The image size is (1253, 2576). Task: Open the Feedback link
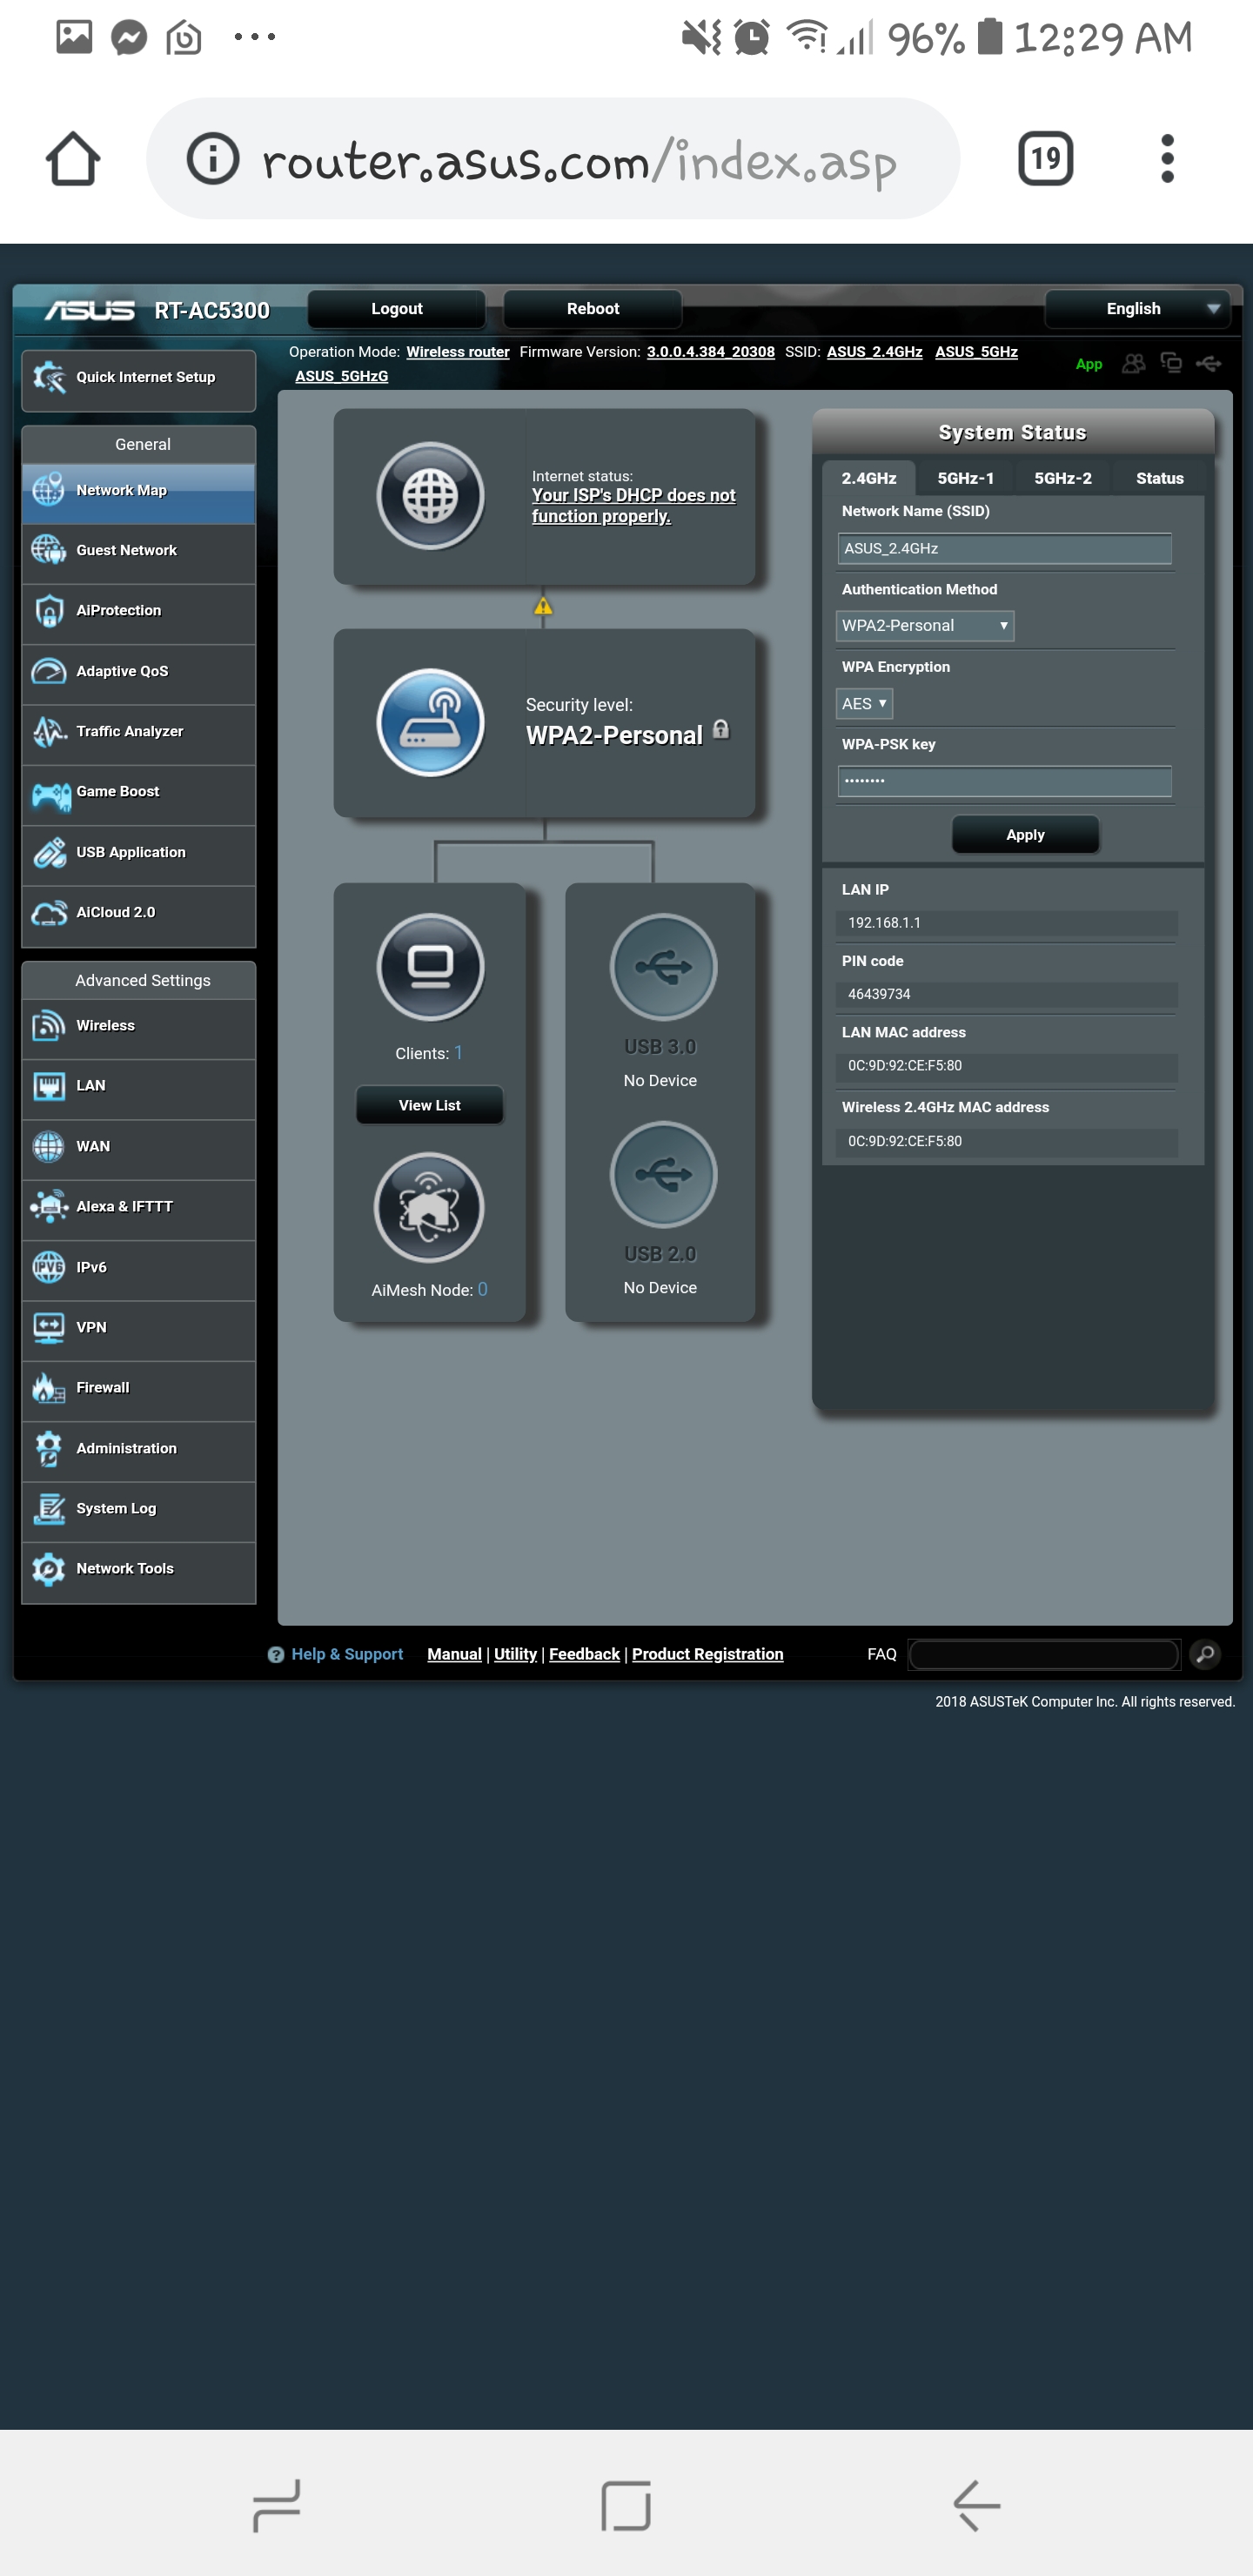(585, 1655)
